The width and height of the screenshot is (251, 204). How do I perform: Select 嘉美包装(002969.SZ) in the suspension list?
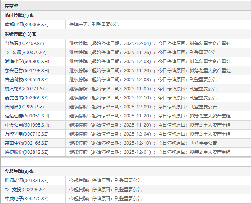[x=27, y=98]
